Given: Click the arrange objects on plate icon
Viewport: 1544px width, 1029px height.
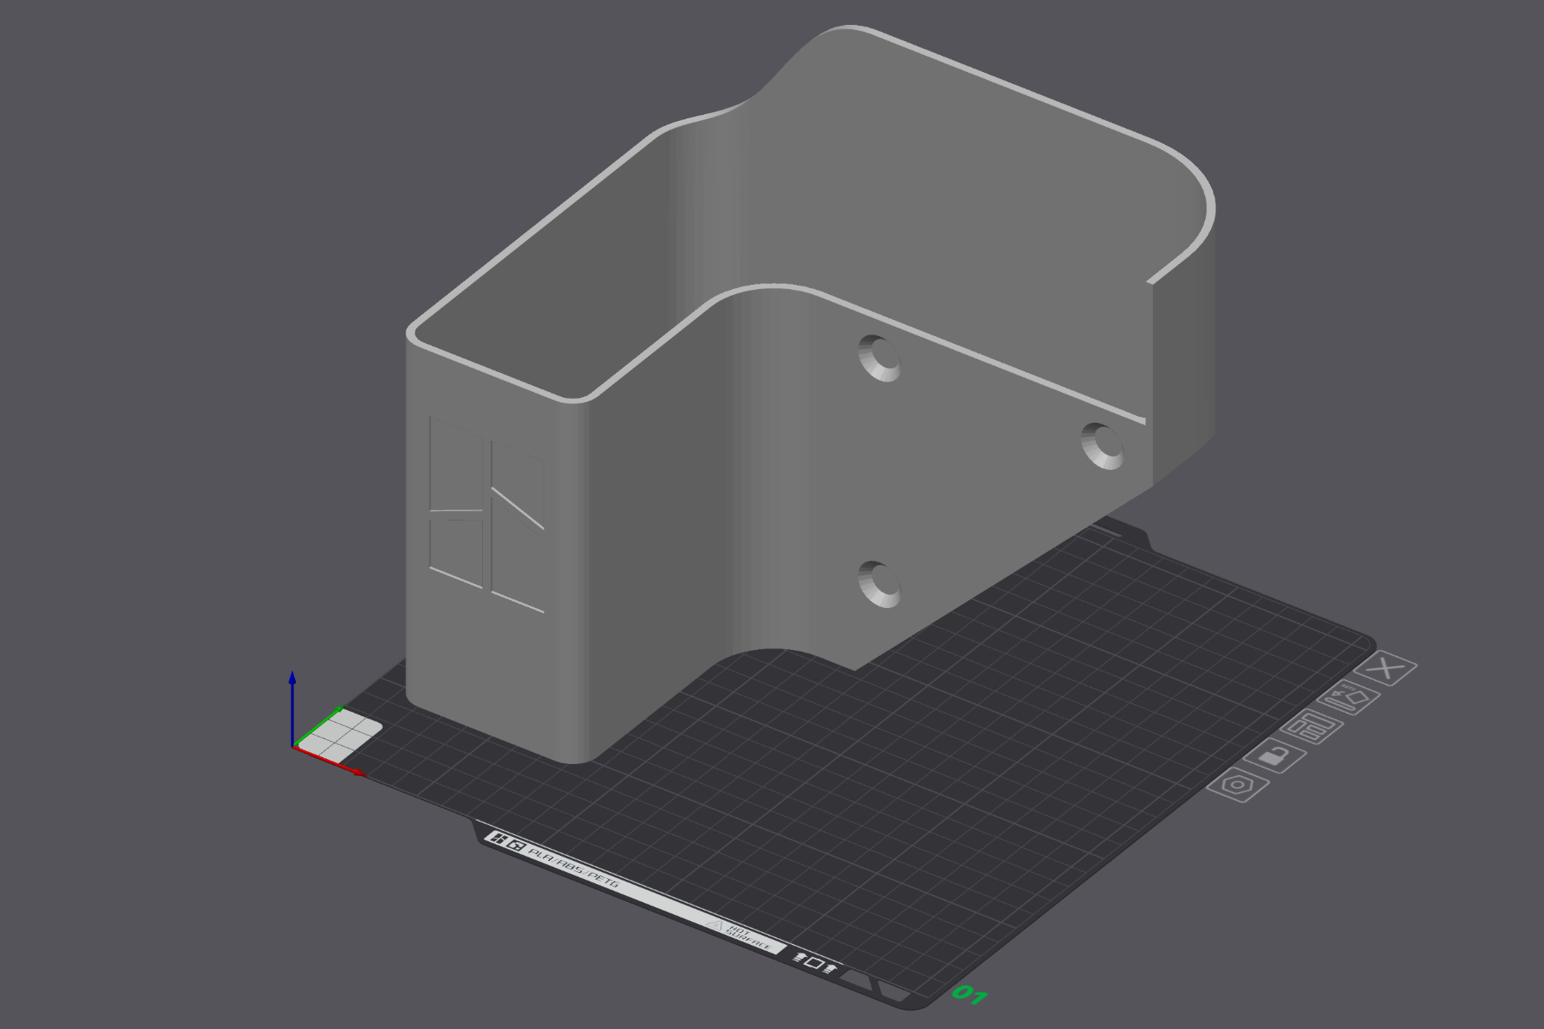Looking at the screenshot, I should [1311, 726].
